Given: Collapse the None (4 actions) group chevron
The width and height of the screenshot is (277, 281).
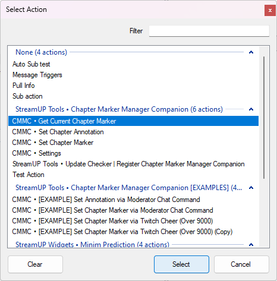Looking at the screenshot, I should [251, 52].
